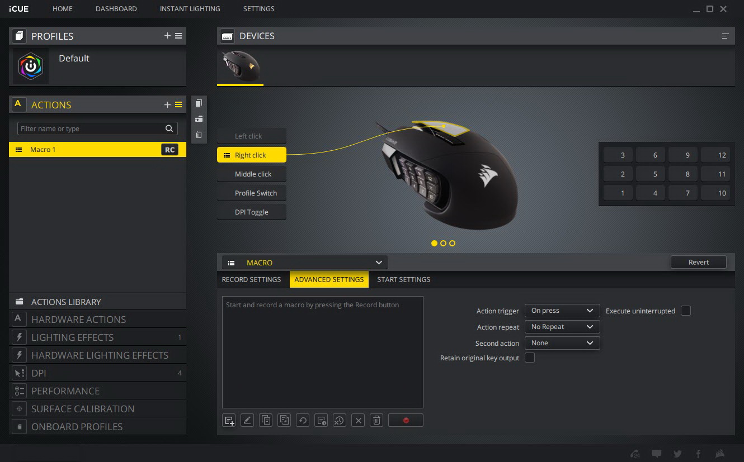
Task: Click the Default profile icon
Action: [31, 66]
